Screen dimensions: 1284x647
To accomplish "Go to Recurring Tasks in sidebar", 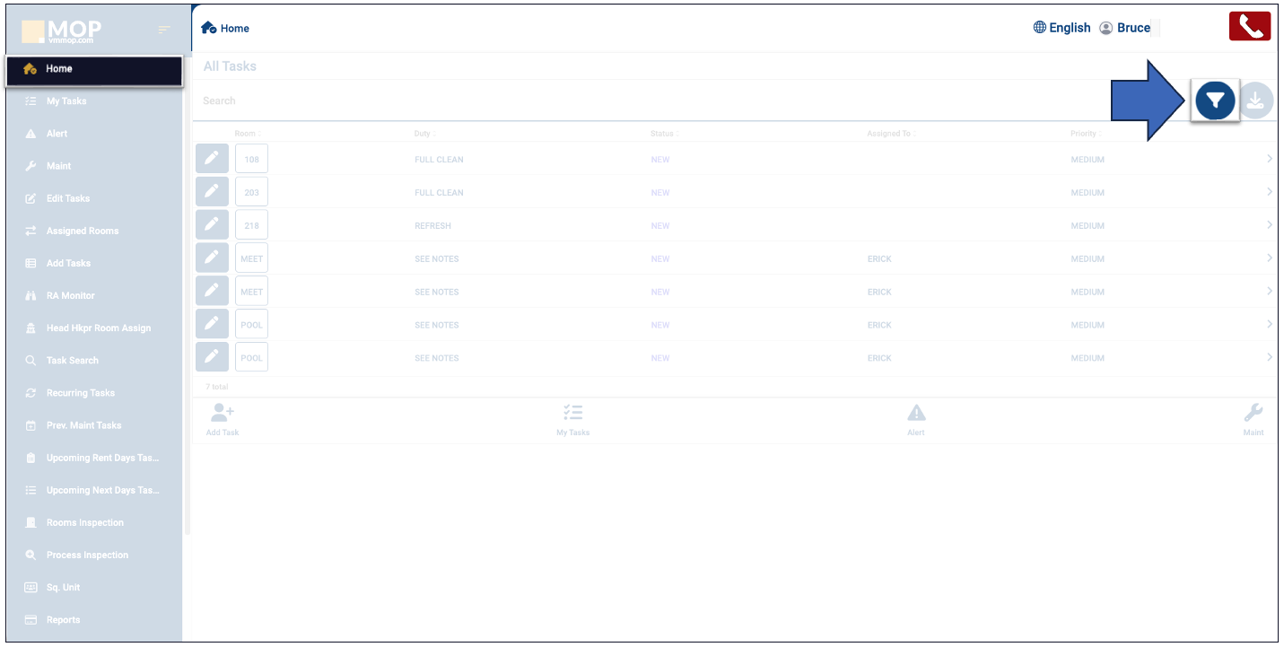I will pos(80,393).
